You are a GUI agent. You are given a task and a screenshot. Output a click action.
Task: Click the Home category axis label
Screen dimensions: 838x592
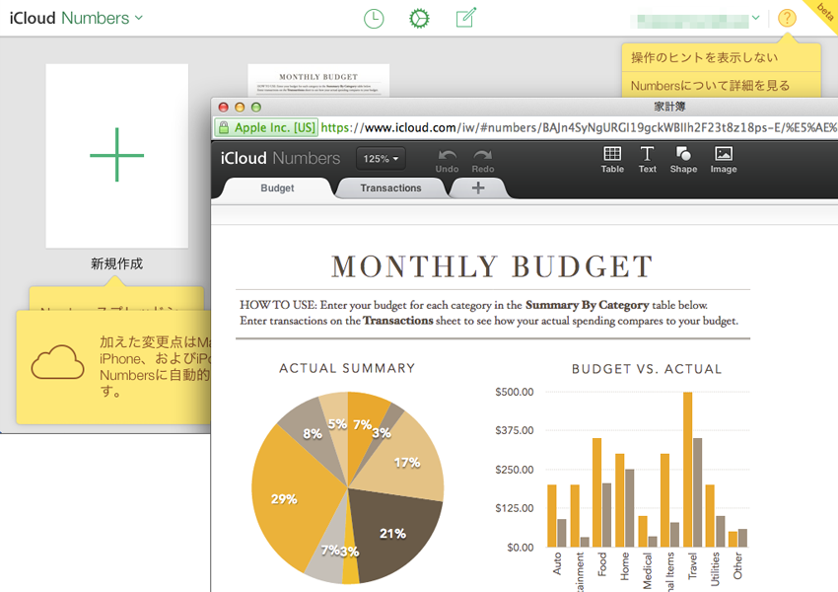point(625,566)
